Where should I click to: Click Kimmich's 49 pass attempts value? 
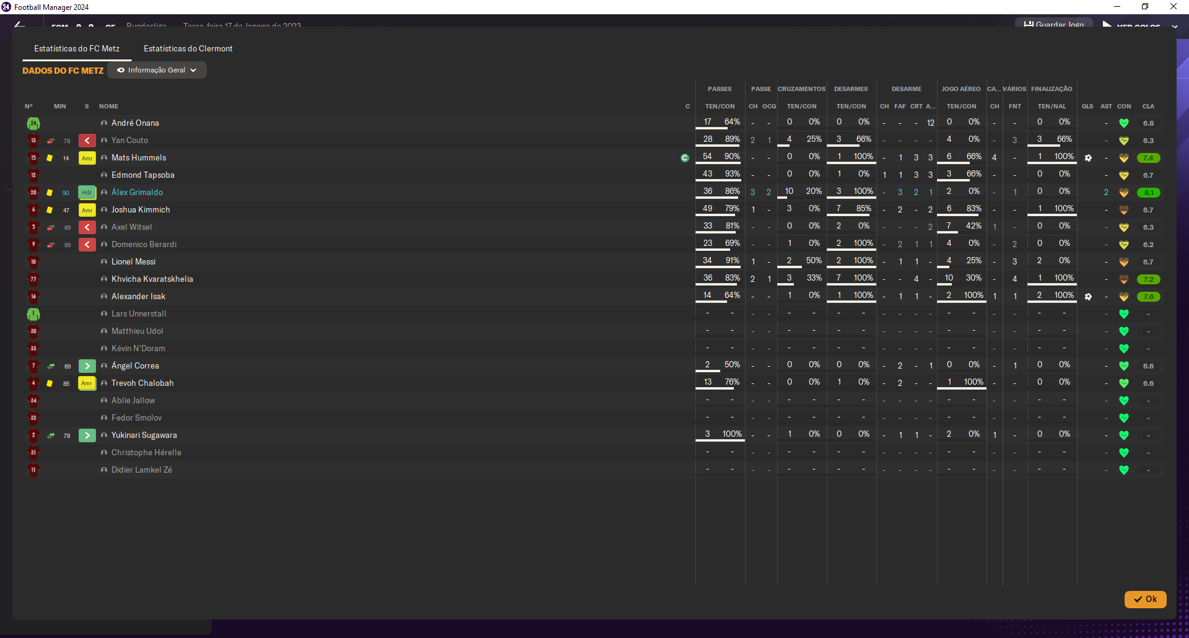coord(707,209)
